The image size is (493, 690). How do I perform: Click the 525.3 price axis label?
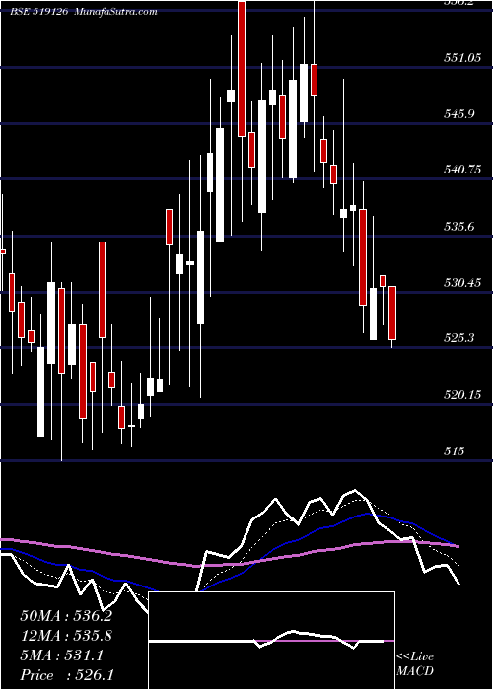click(x=458, y=338)
